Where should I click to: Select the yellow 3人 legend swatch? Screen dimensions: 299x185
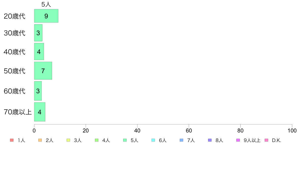[x=68, y=140]
